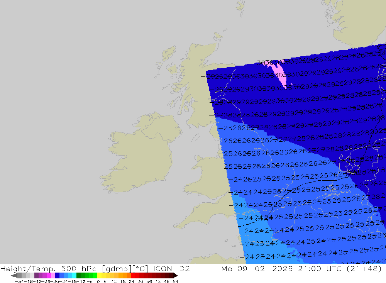Click the '42' value on the legend scale

point(158,281)
